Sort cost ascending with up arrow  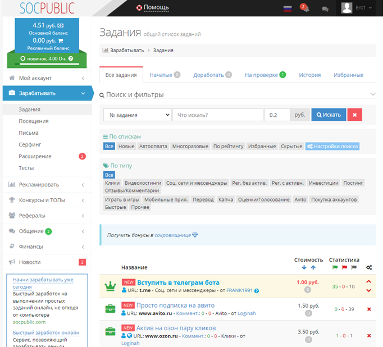[x=313, y=267]
